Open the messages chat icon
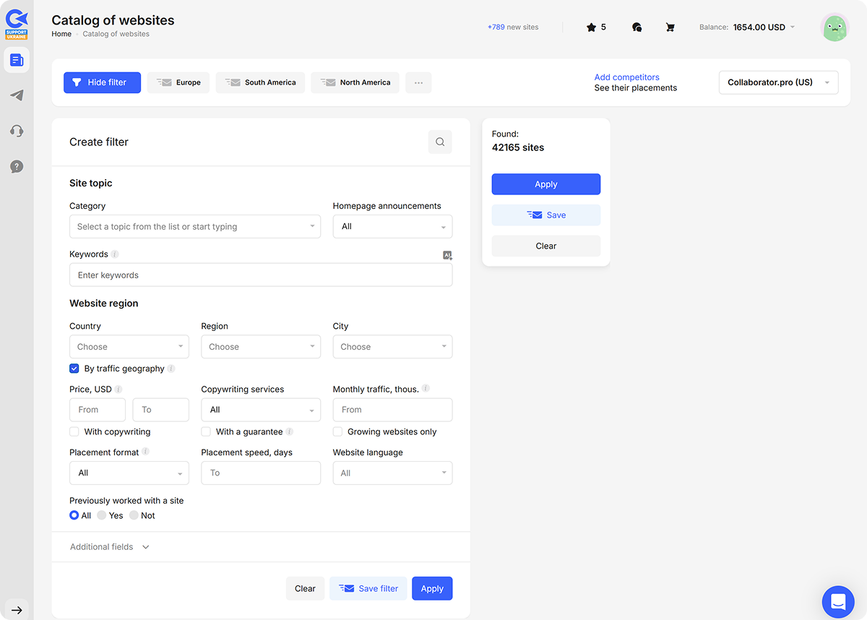This screenshot has height=620, width=867. coord(637,27)
